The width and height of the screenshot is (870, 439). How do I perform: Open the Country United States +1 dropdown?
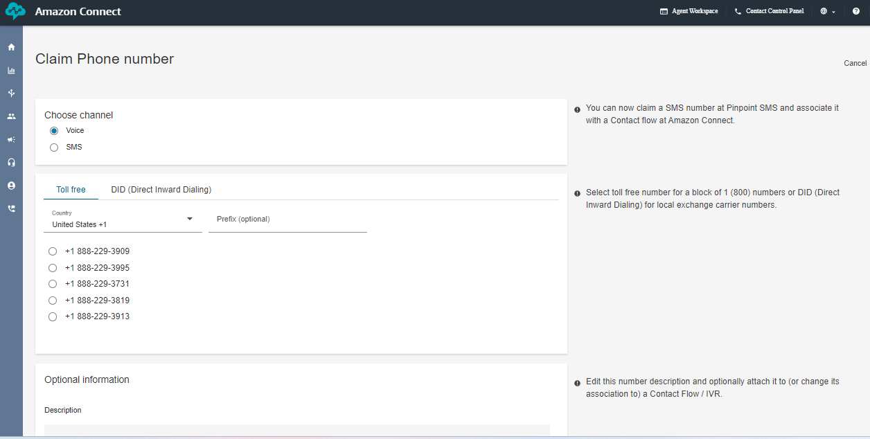pos(123,219)
